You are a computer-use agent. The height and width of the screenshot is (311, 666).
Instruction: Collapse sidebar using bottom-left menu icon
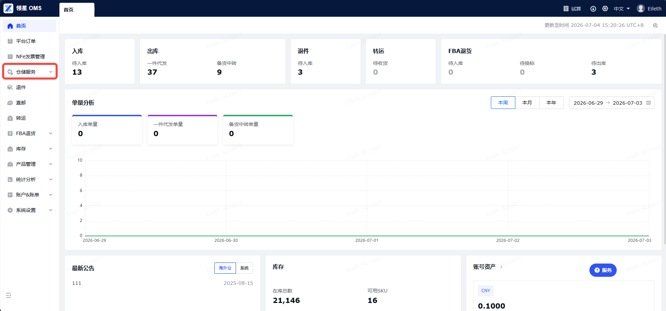pos(9,295)
